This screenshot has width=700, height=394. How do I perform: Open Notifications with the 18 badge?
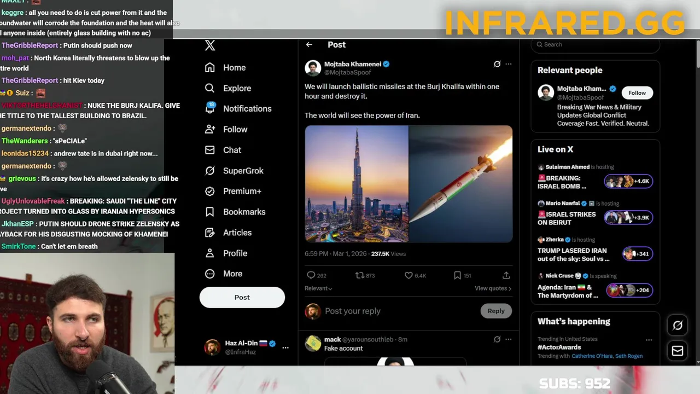pyautogui.click(x=238, y=109)
